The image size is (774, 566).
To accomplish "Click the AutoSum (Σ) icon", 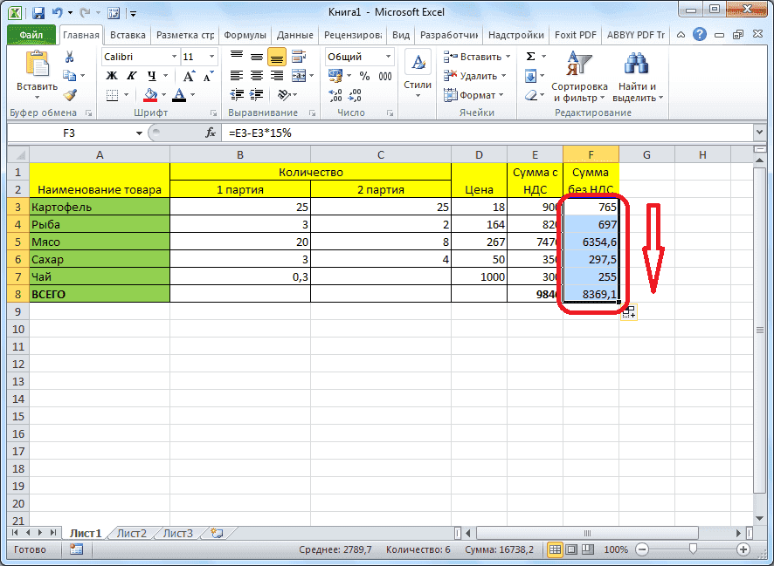I will [531, 57].
